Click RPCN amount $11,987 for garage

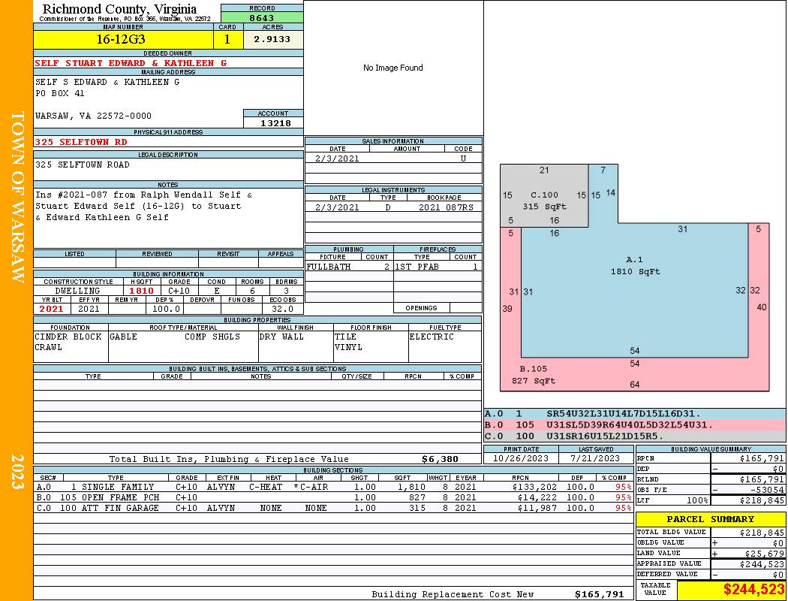point(537,508)
